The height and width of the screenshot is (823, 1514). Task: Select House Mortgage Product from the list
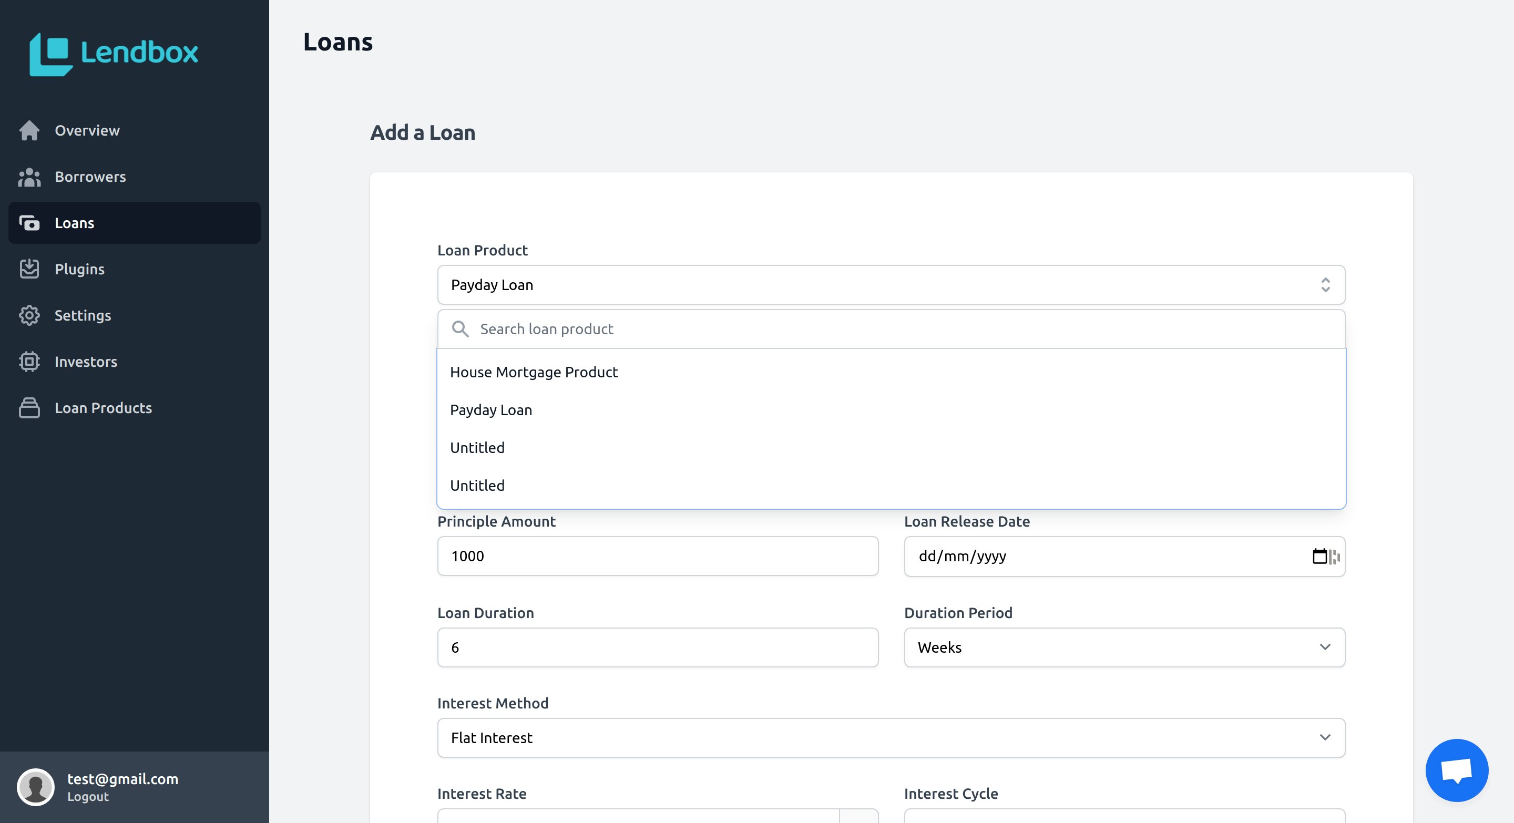coord(533,372)
